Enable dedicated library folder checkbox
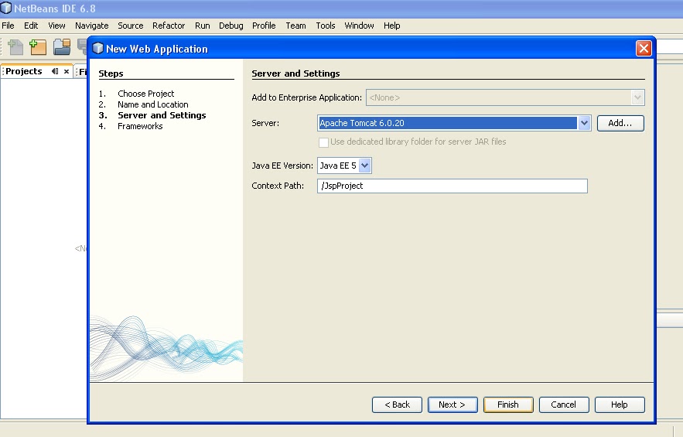The image size is (683, 437). point(323,142)
